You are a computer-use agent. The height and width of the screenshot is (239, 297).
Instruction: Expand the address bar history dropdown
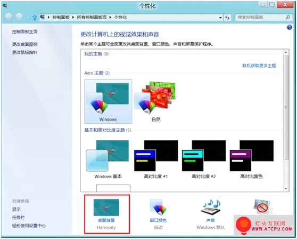click(x=220, y=18)
